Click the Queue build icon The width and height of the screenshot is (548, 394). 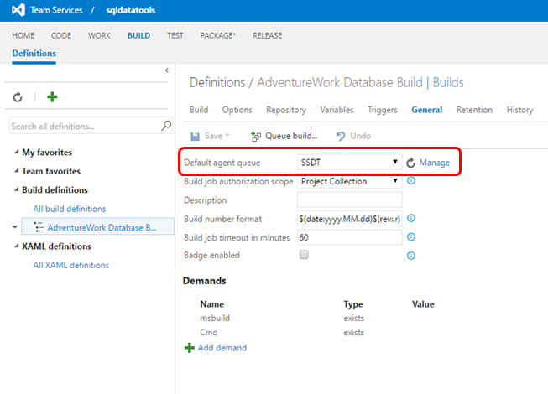[x=256, y=137]
